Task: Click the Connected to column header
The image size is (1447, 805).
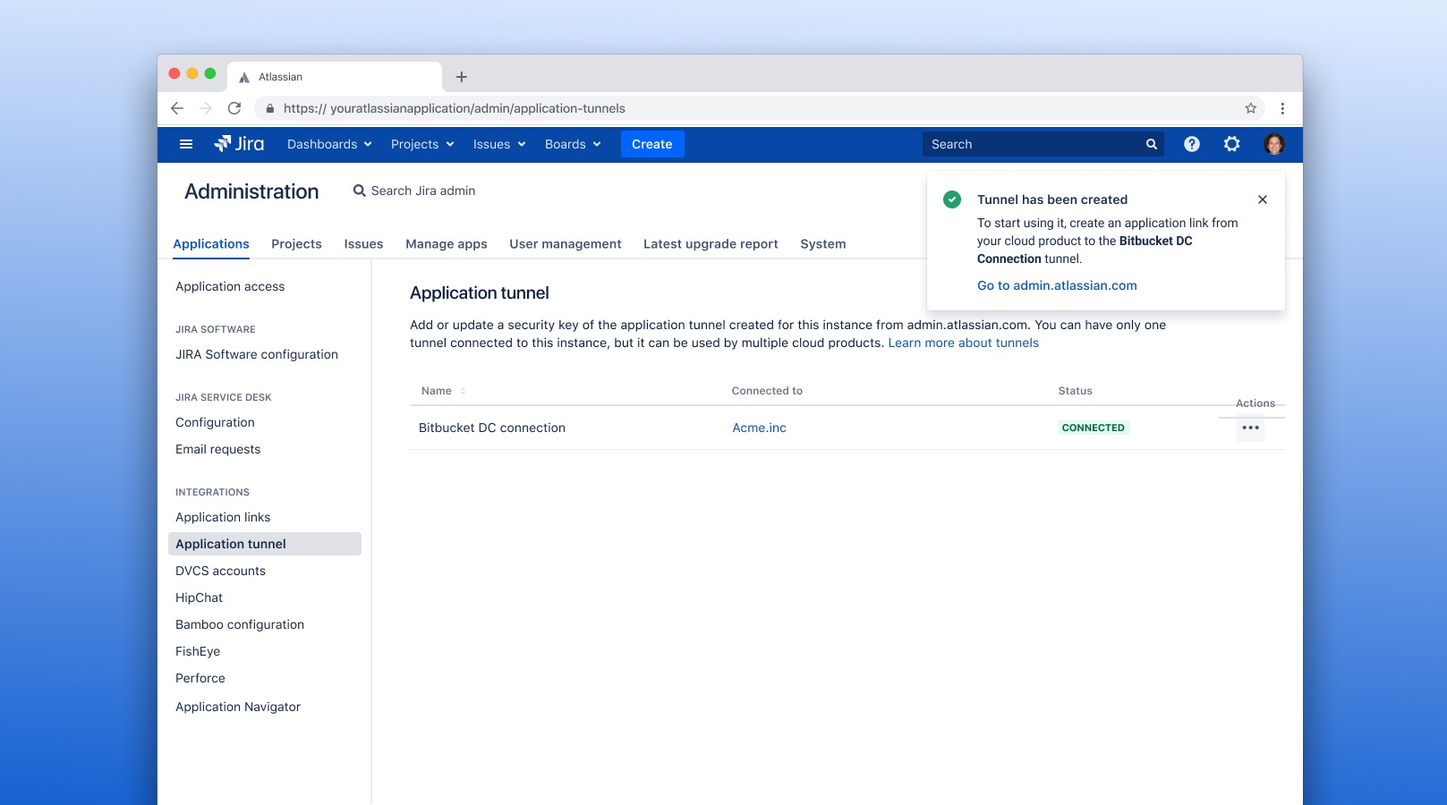Action: tap(767, 391)
